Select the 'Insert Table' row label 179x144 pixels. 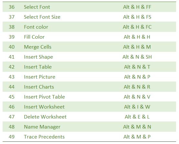(38, 67)
